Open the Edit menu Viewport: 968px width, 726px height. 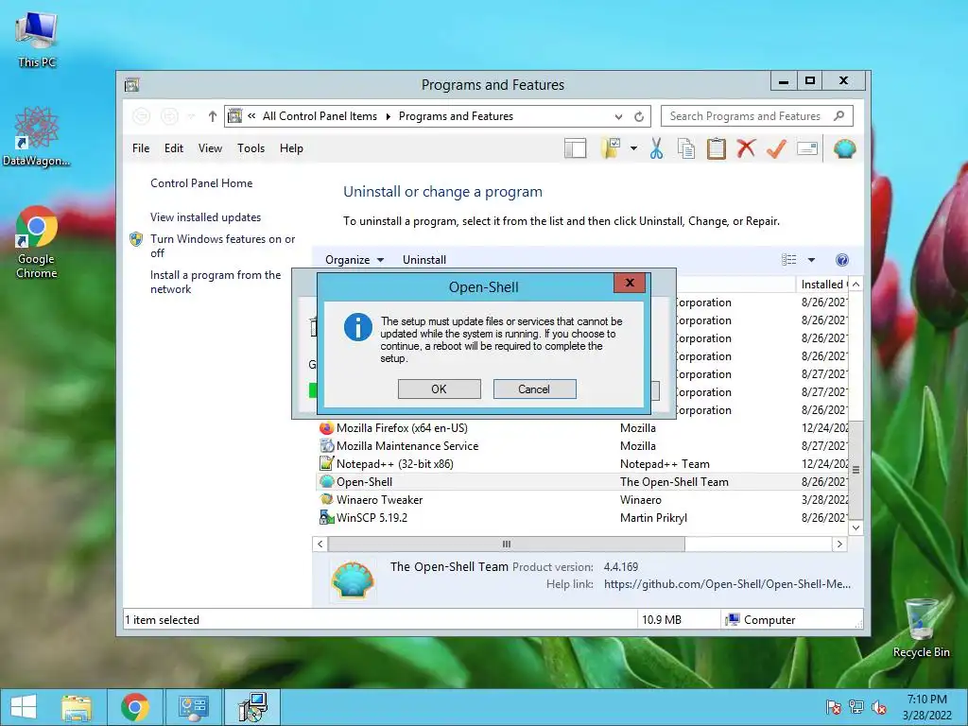coord(174,148)
